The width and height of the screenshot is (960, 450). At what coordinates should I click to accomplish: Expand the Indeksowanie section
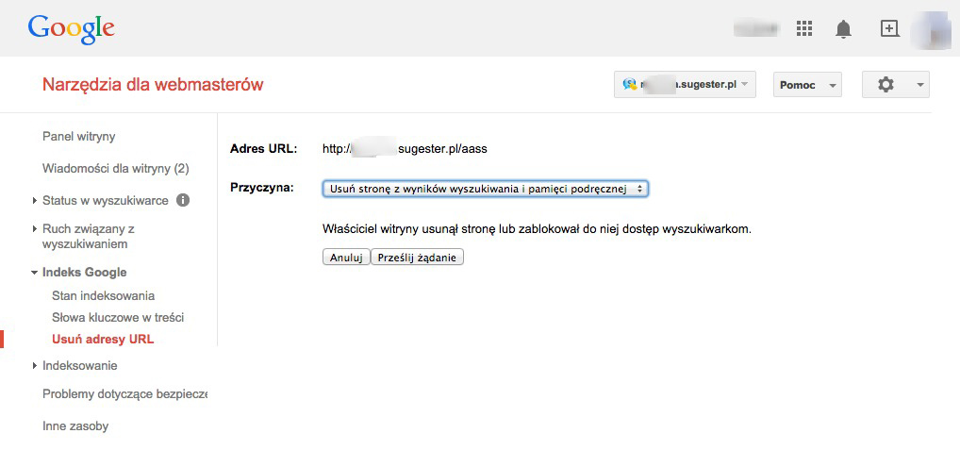(x=34, y=366)
